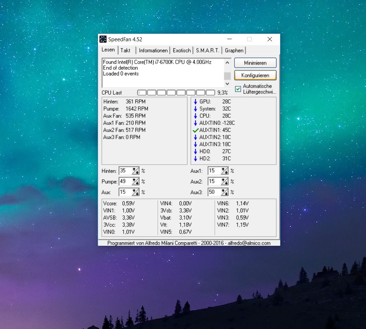Click the log scrollbar down arrow

(x=227, y=84)
